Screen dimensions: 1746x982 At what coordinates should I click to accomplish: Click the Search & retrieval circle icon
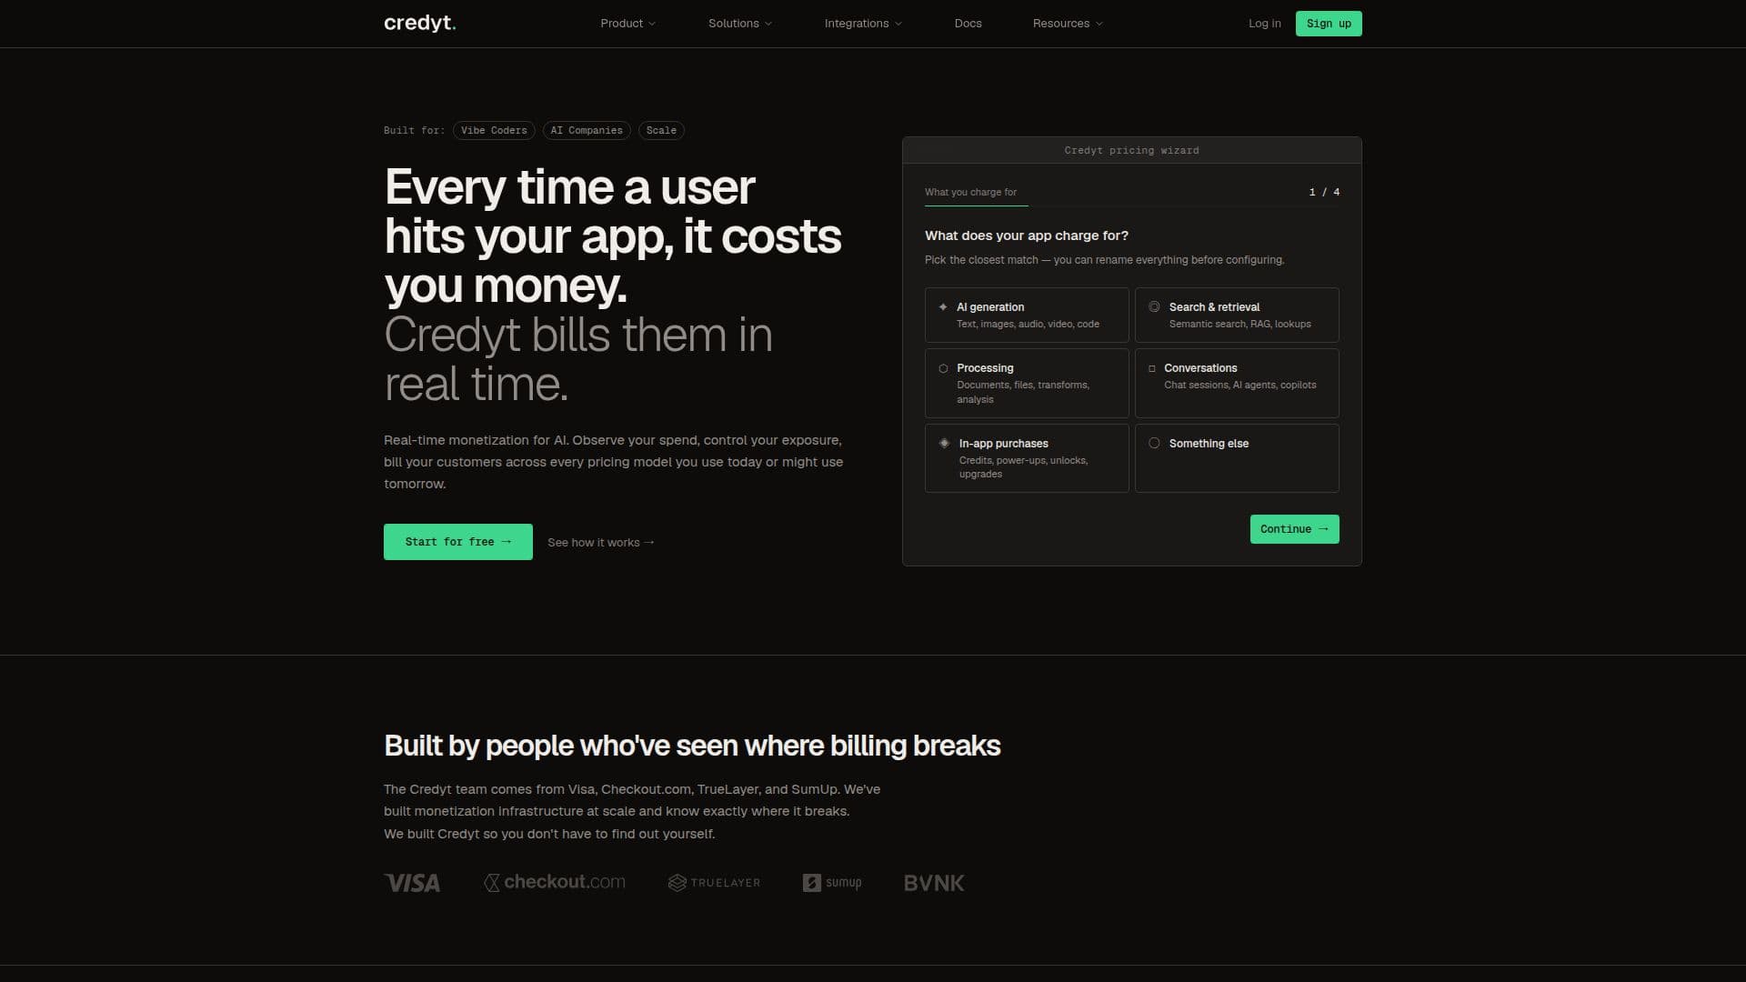[1154, 307]
